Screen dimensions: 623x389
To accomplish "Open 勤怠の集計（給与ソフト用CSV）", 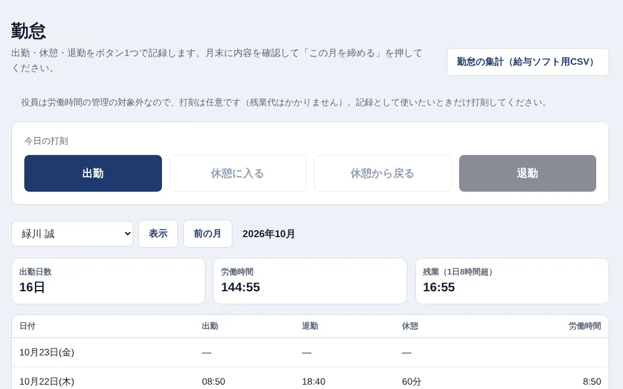I will tap(528, 62).
